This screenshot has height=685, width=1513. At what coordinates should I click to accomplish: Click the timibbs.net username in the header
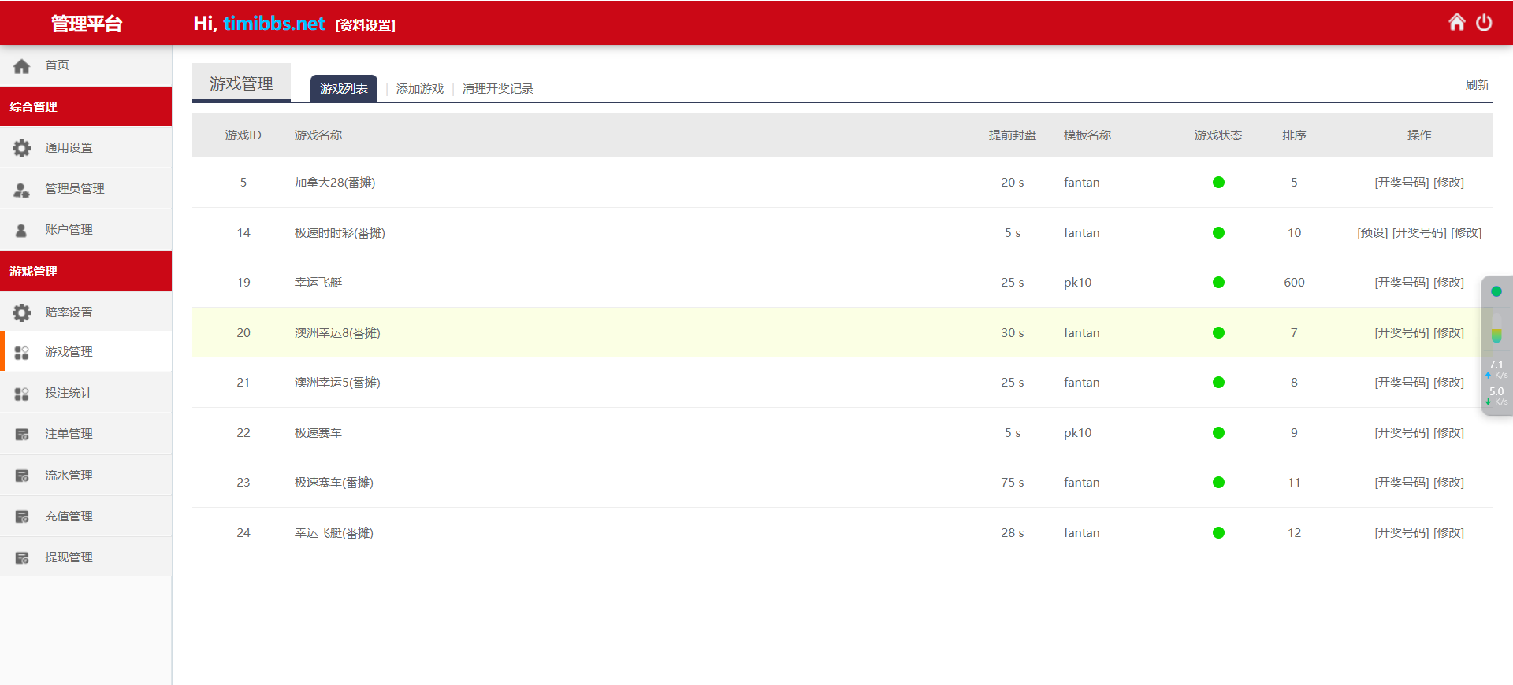(x=273, y=24)
